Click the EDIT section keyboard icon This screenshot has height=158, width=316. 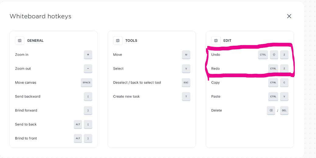pos(216,41)
